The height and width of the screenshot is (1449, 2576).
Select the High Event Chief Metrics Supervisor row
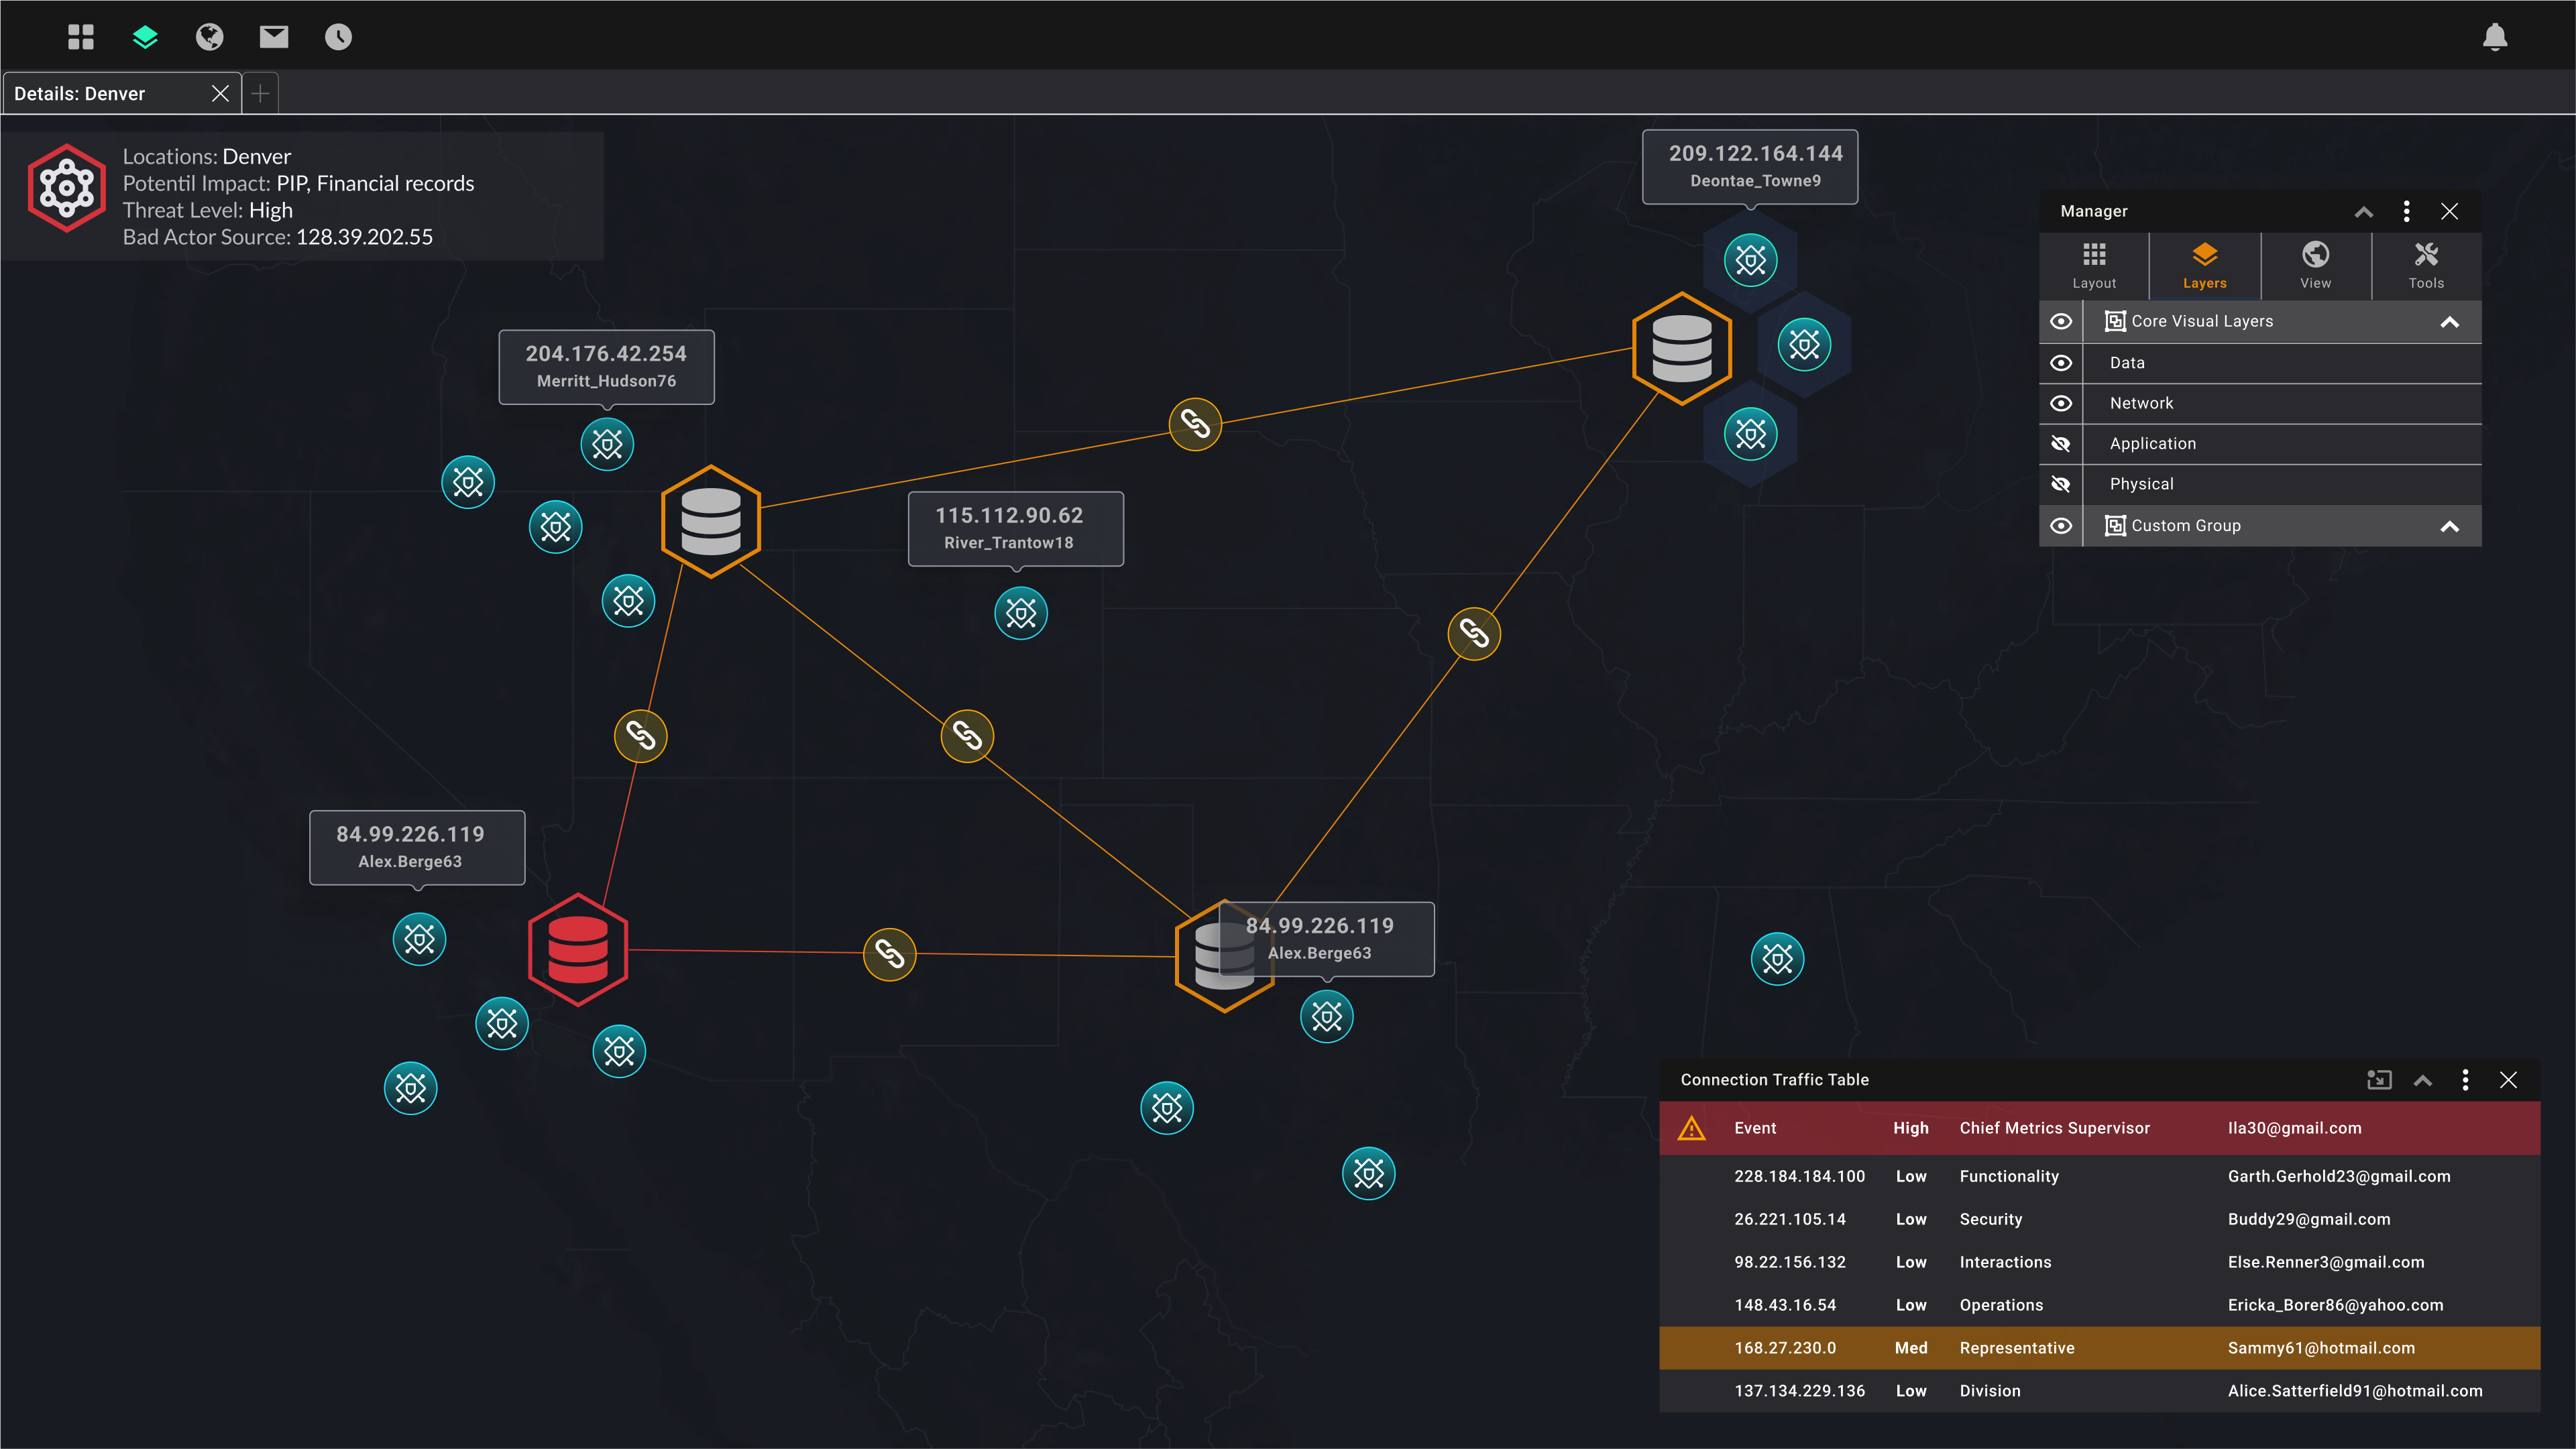(2099, 1128)
